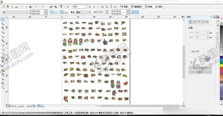Open the 转换 menu

pos(149,7)
